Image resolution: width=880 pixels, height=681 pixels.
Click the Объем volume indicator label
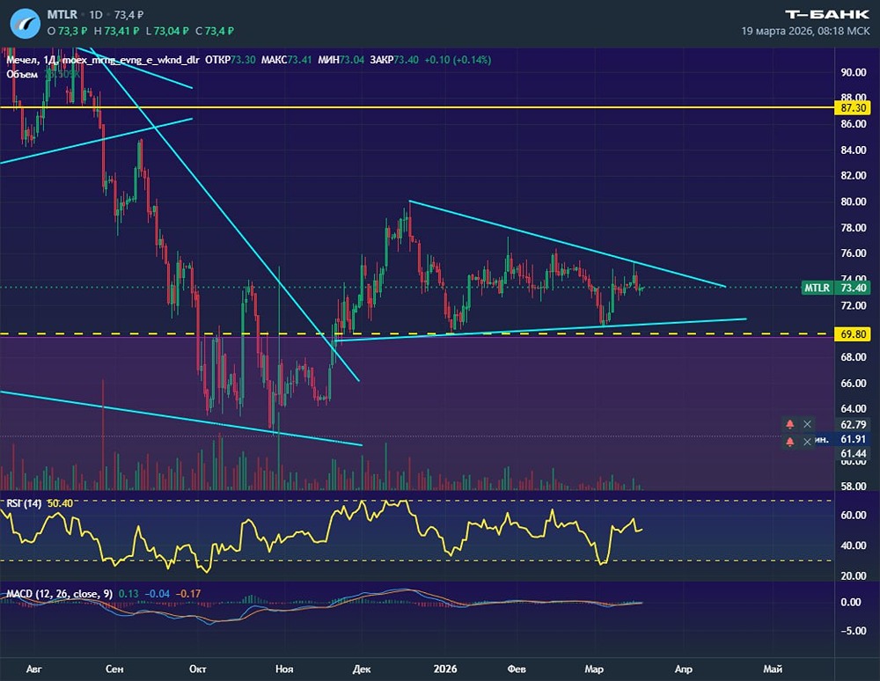click(22, 74)
